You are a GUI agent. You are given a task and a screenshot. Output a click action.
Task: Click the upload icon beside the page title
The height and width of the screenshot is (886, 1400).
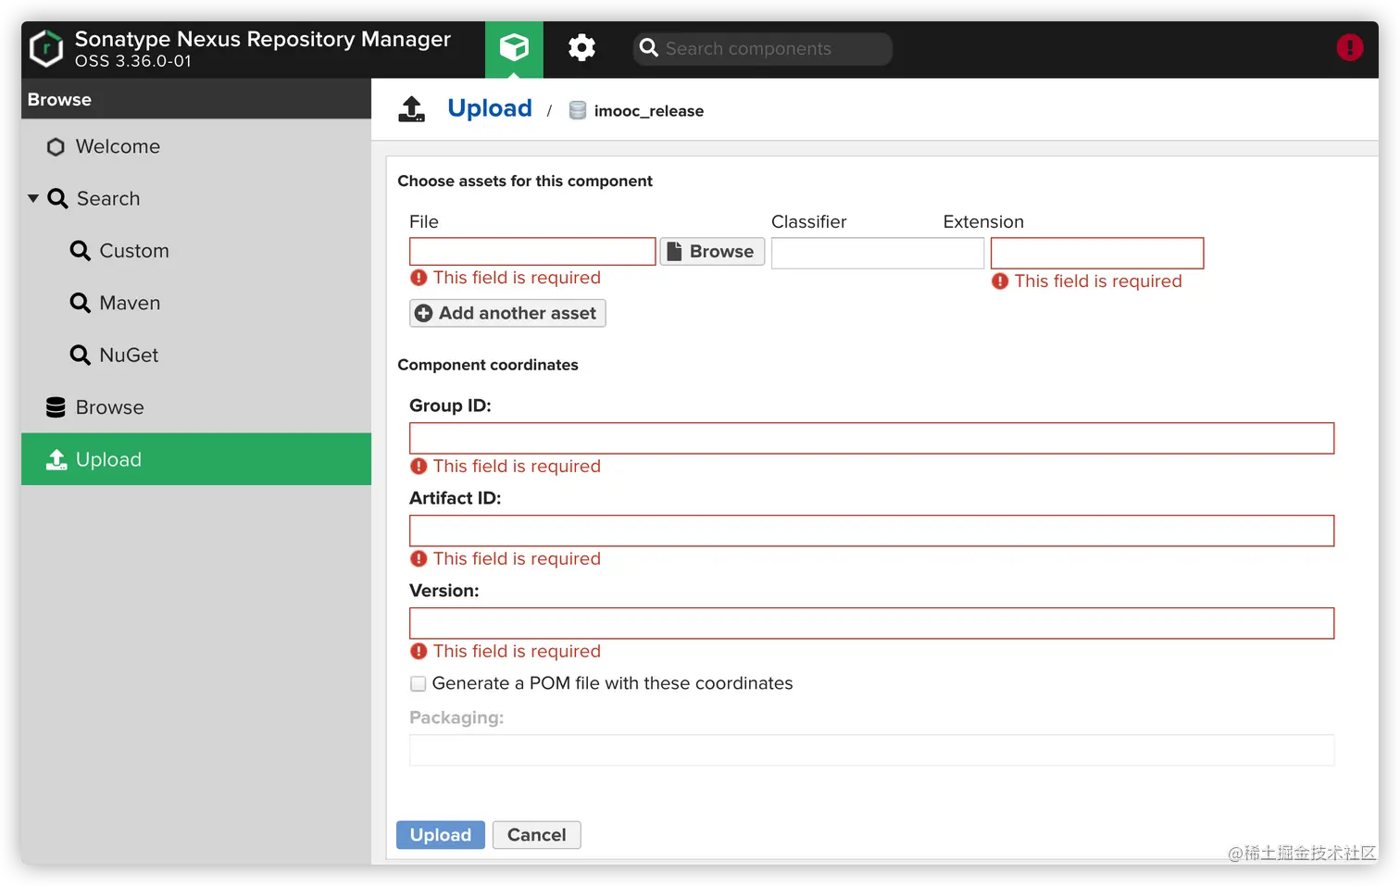pos(412,109)
